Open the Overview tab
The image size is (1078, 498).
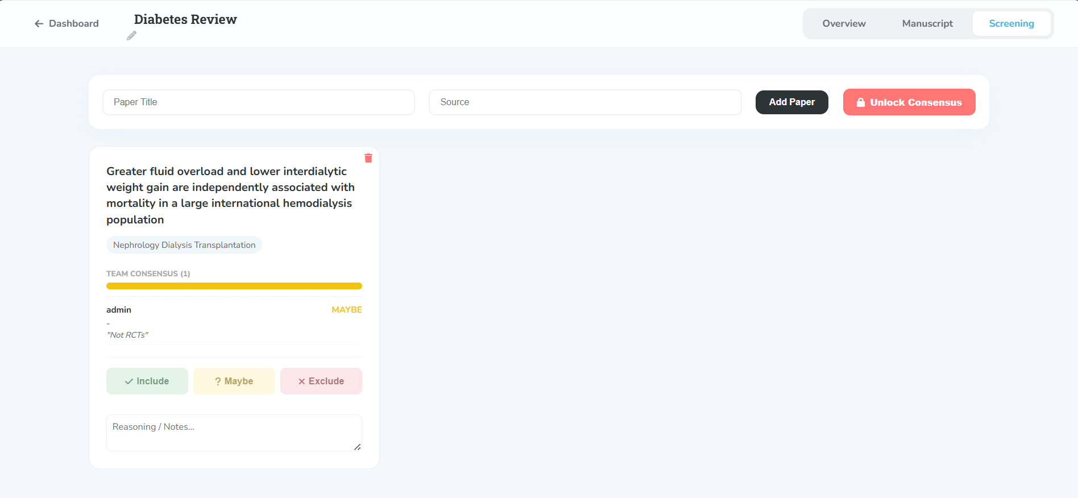coord(844,23)
